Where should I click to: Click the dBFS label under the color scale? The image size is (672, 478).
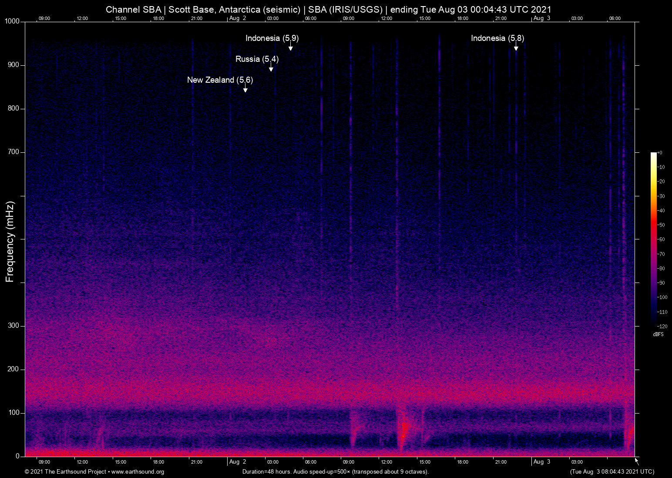[x=658, y=334]
